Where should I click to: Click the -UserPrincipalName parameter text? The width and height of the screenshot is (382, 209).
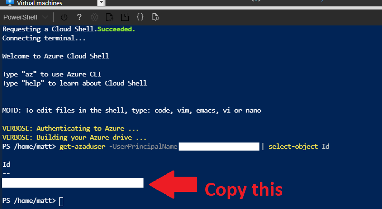coord(143,146)
